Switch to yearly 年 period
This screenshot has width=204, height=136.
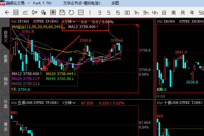(x=192, y=13)
